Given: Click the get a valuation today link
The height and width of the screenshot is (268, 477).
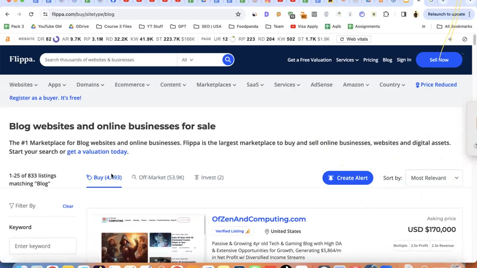Looking at the screenshot, I should click(x=97, y=151).
